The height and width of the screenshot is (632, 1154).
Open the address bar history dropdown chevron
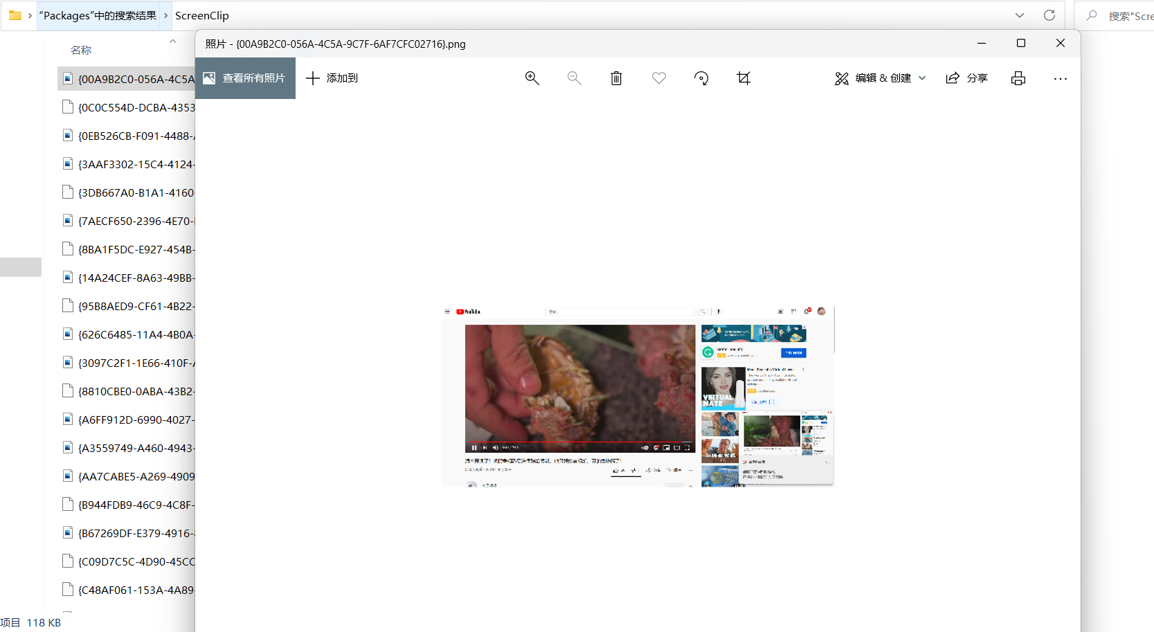coord(1019,15)
